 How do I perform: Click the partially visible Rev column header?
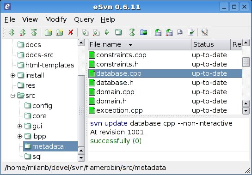(x=236, y=44)
